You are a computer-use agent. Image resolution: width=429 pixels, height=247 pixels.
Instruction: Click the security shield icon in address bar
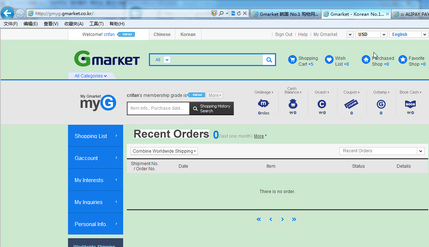(214, 13)
